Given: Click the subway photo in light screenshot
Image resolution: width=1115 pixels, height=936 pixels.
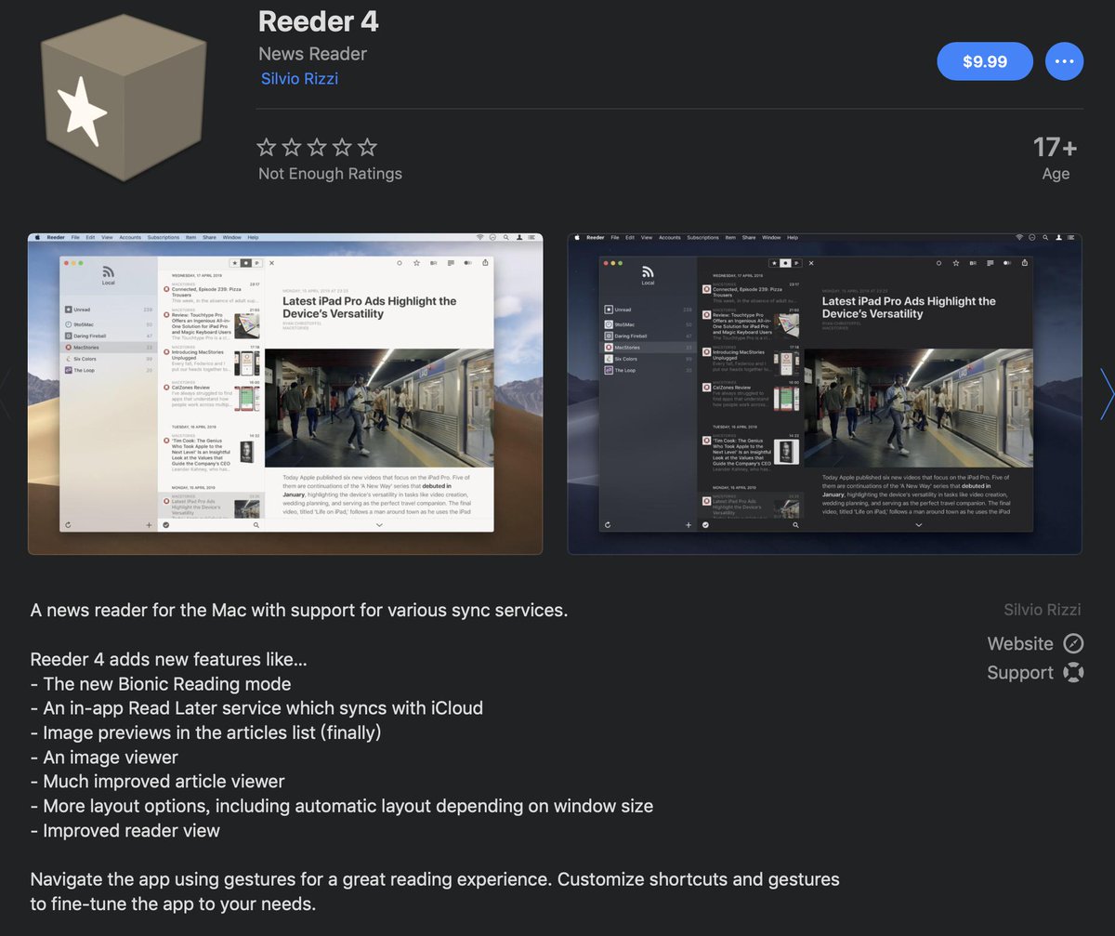Looking at the screenshot, I should click(379, 407).
